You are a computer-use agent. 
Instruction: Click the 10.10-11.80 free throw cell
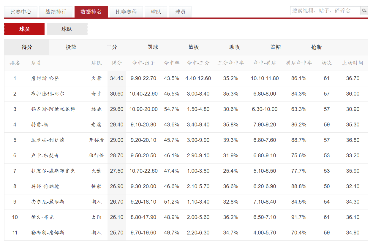[x=265, y=78]
